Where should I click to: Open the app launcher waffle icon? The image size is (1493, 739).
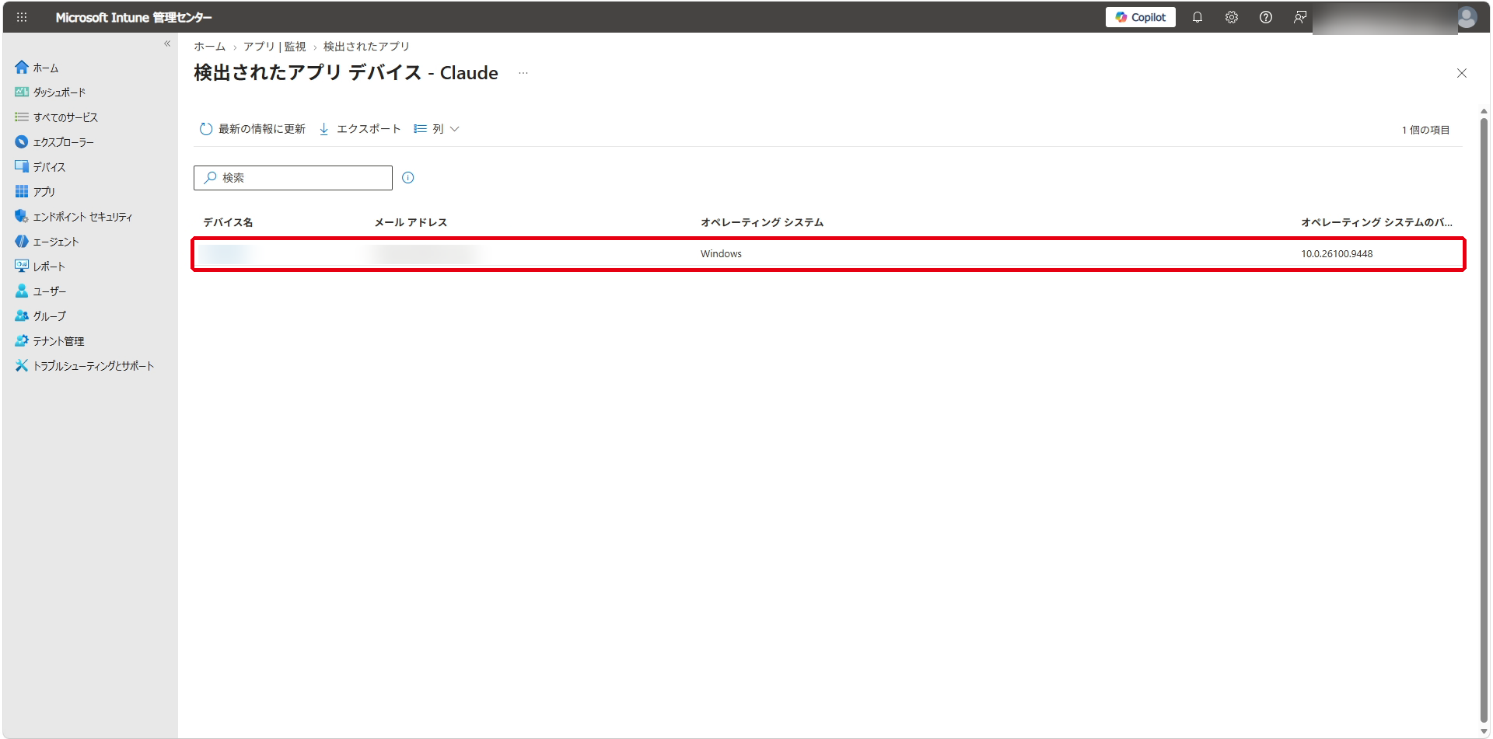22,17
